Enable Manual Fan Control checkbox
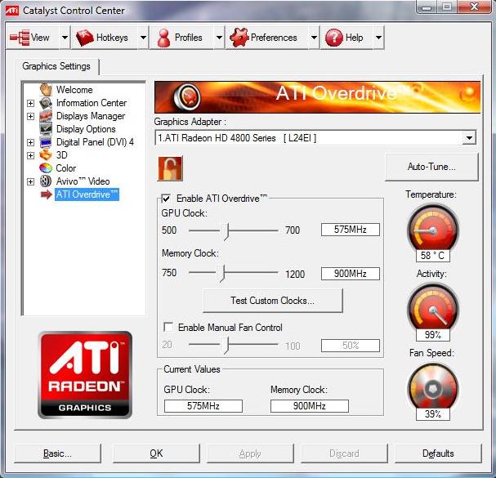The width and height of the screenshot is (496, 478). pyautogui.click(x=168, y=327)
